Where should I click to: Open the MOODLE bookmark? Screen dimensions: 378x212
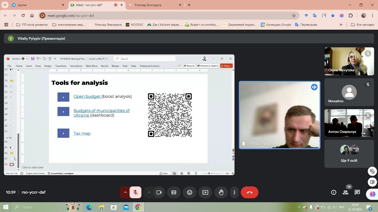pyautogui.click(x=134, y=25)
